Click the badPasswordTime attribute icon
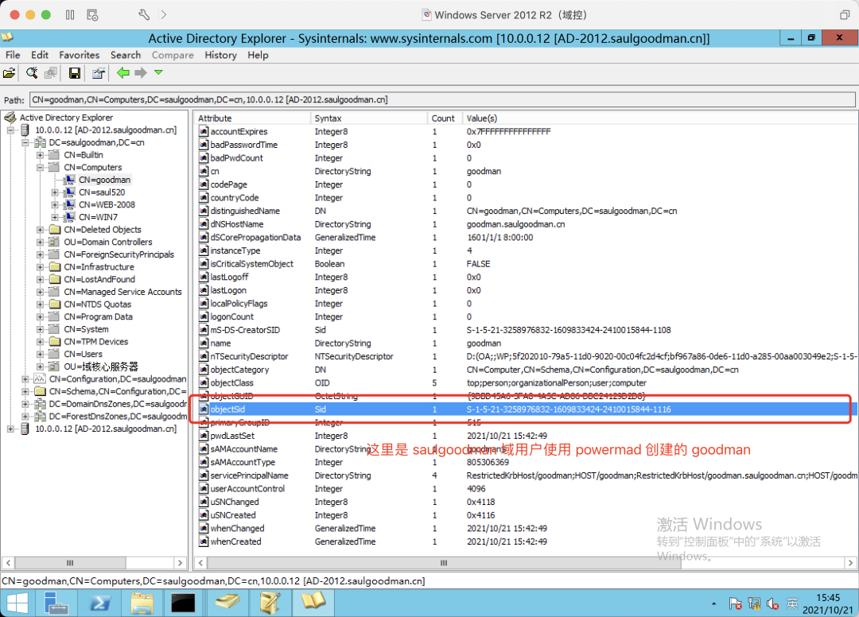 204,145
